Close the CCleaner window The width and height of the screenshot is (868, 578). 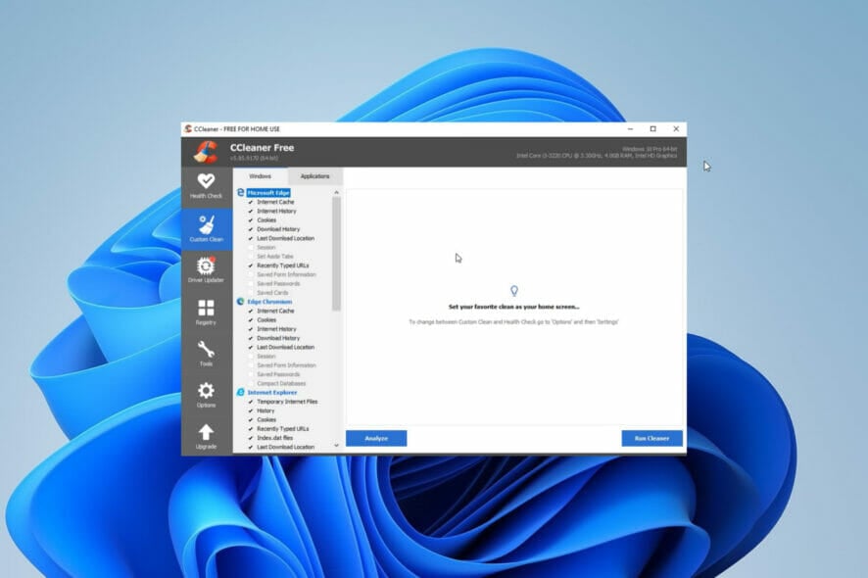pyautogui.click(x=676, y=129)
